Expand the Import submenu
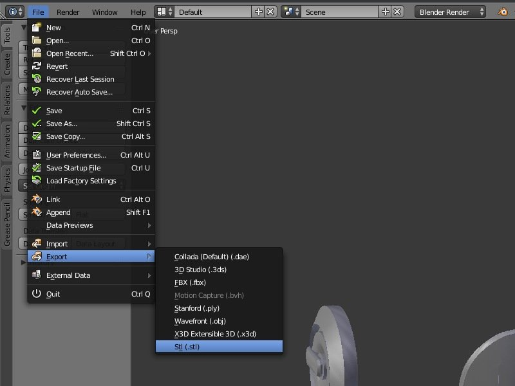The width and height of the screenshot is (515, 386). (149, 244)
